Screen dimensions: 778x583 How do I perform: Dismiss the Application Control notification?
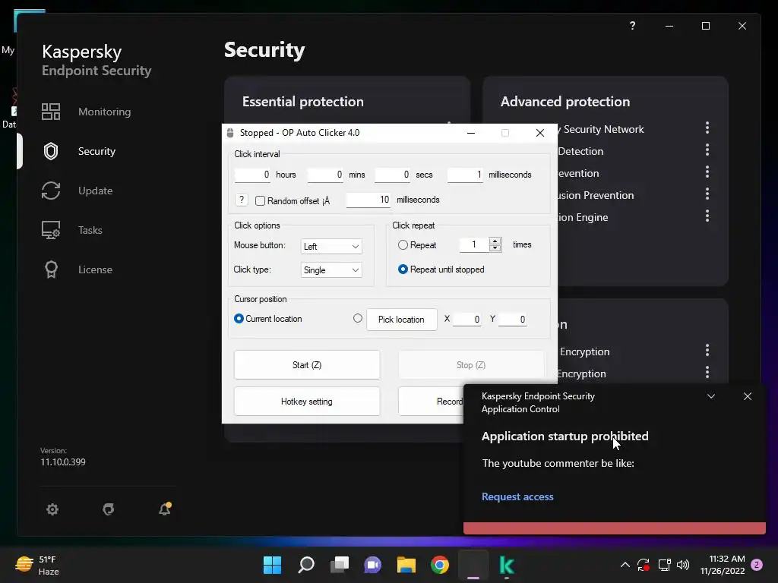(748, 396)
